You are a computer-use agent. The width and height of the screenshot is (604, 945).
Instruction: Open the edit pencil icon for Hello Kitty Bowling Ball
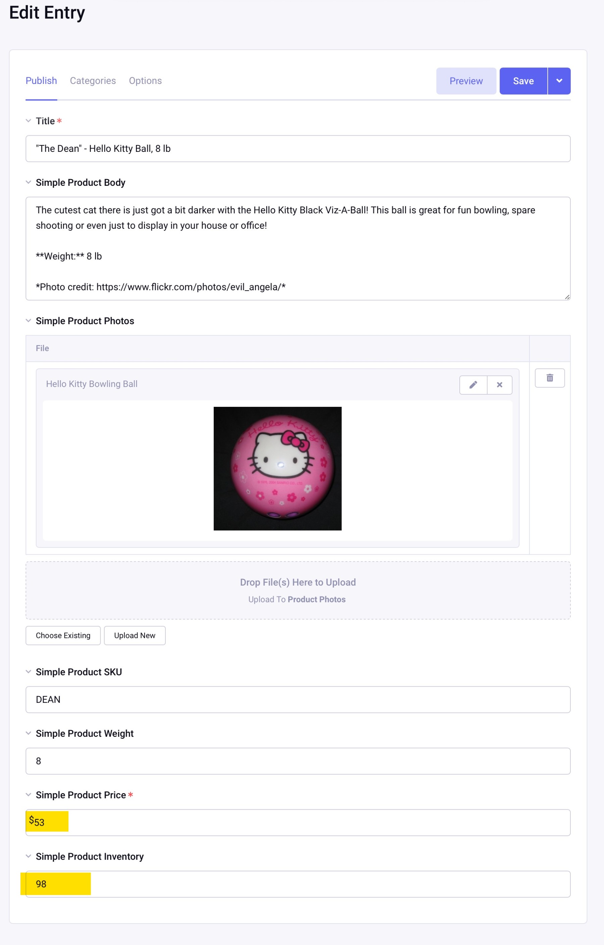473,385
